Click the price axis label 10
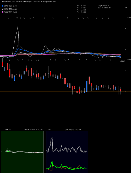Image resolution: width=131 pixels, height=173 pixels. coord(125,8)
